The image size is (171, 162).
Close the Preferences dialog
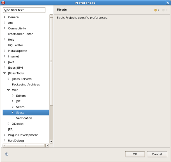pos(168,3)
